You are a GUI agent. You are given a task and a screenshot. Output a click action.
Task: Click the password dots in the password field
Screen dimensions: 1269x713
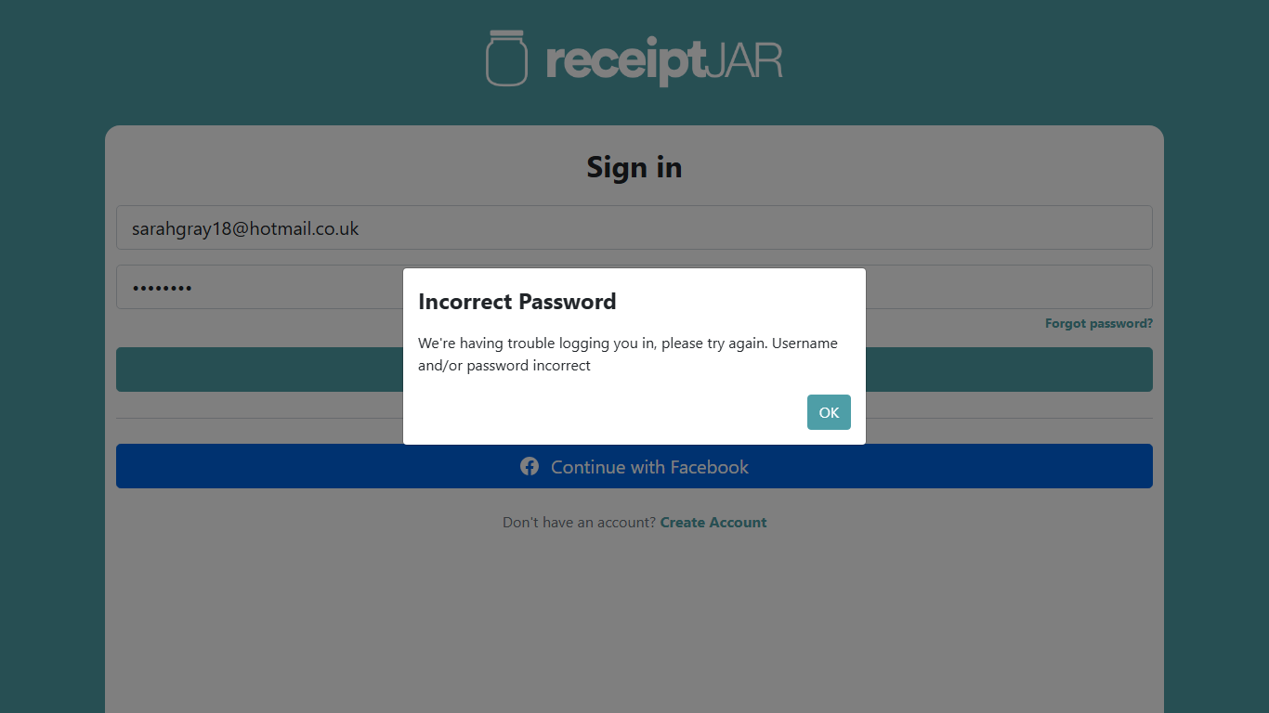coord(162,288)
